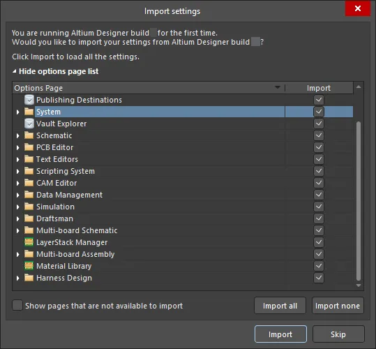Open the Options Page column sort arrow
The width and height of the screenshot is (376, 349).
point(278,87)
